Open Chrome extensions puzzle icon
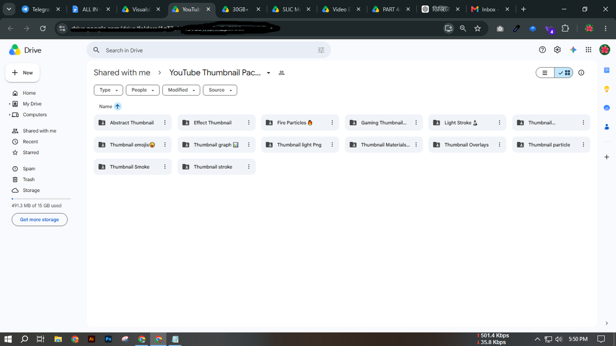The width and height of the screenshot is (616, 346). coord(565,28)
